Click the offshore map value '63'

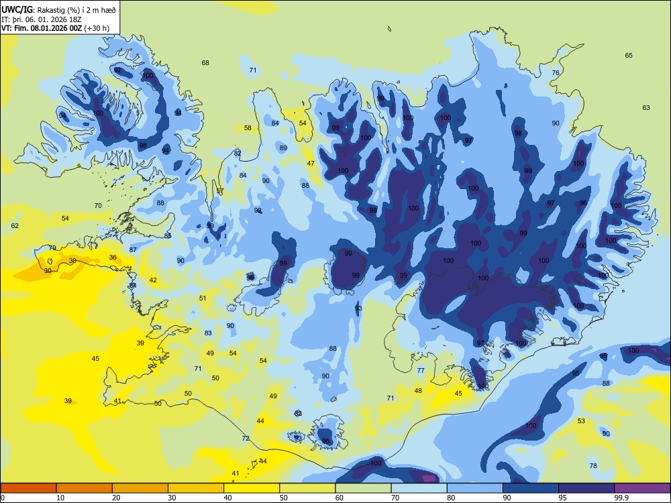pos(646,107)
